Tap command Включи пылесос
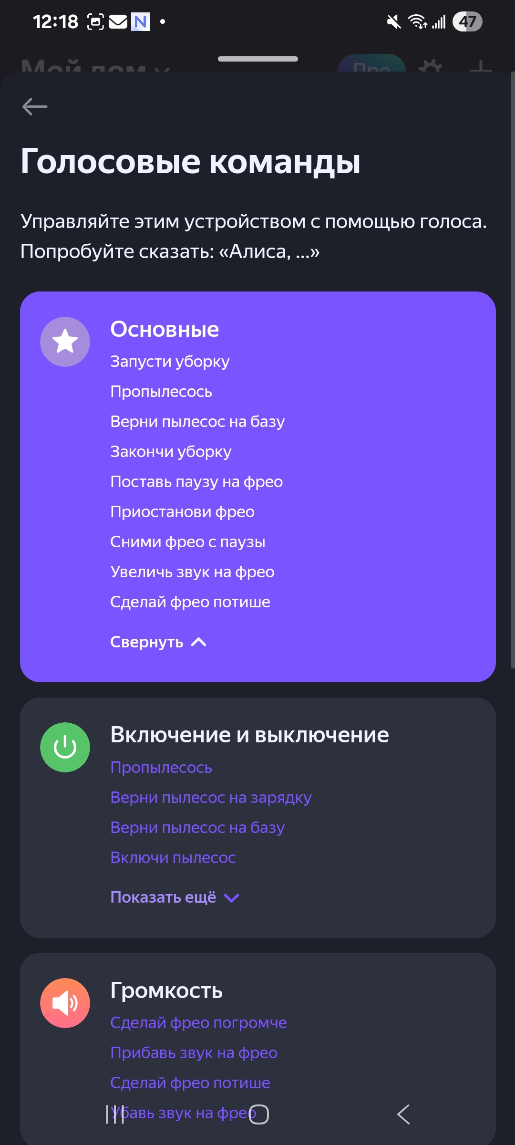The width and height of the screenshot is (515, 1145). 173,858
